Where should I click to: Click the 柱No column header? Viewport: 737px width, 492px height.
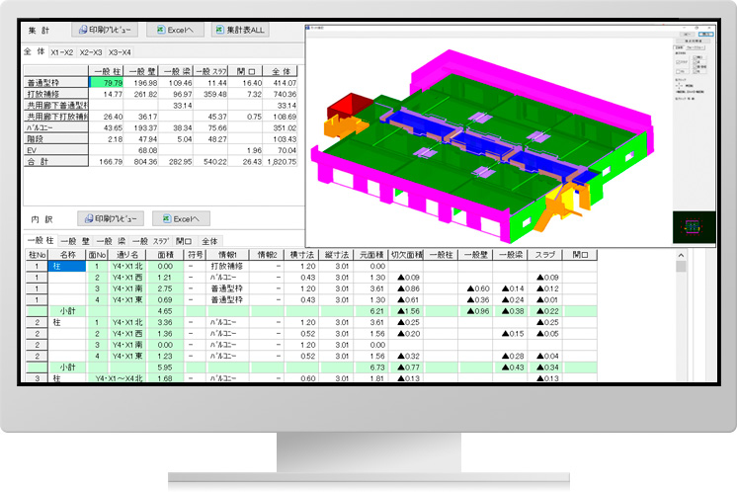click(x=37, y=255)
